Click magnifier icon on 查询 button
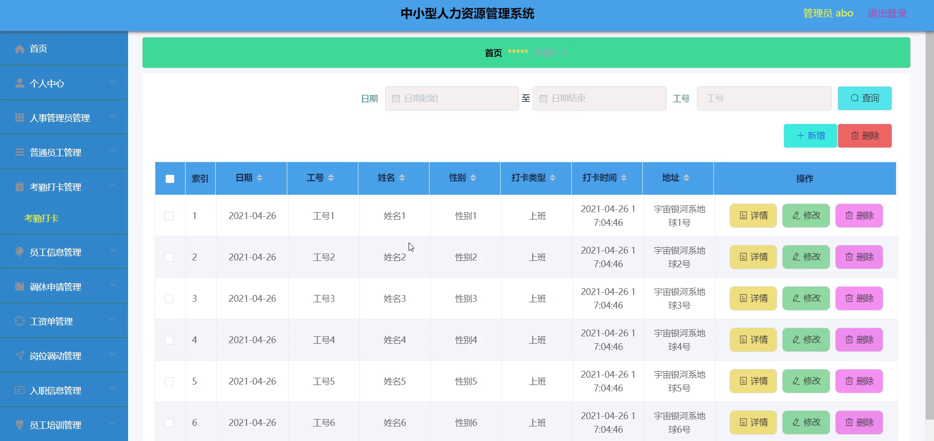 coord(855,98)
